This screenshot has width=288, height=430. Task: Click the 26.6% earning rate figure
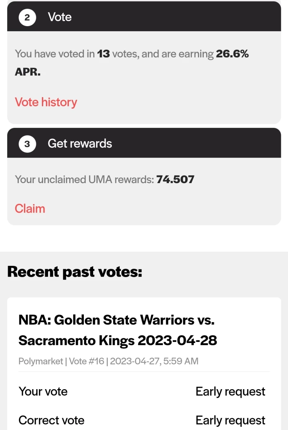tap(232, 54)
